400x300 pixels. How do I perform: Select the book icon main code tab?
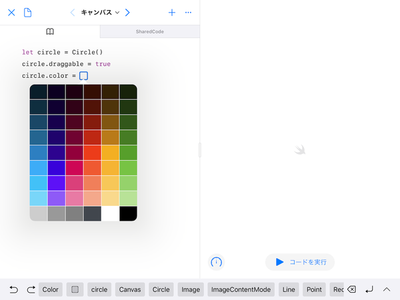coord(50,31)
